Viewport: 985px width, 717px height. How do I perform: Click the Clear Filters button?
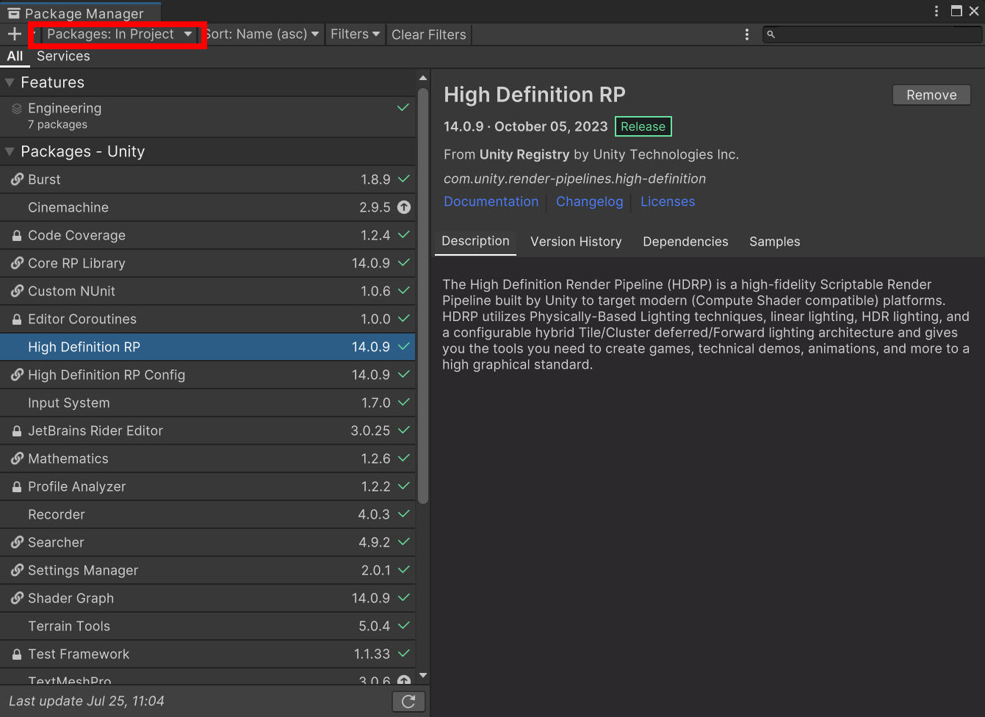(429, 35)
